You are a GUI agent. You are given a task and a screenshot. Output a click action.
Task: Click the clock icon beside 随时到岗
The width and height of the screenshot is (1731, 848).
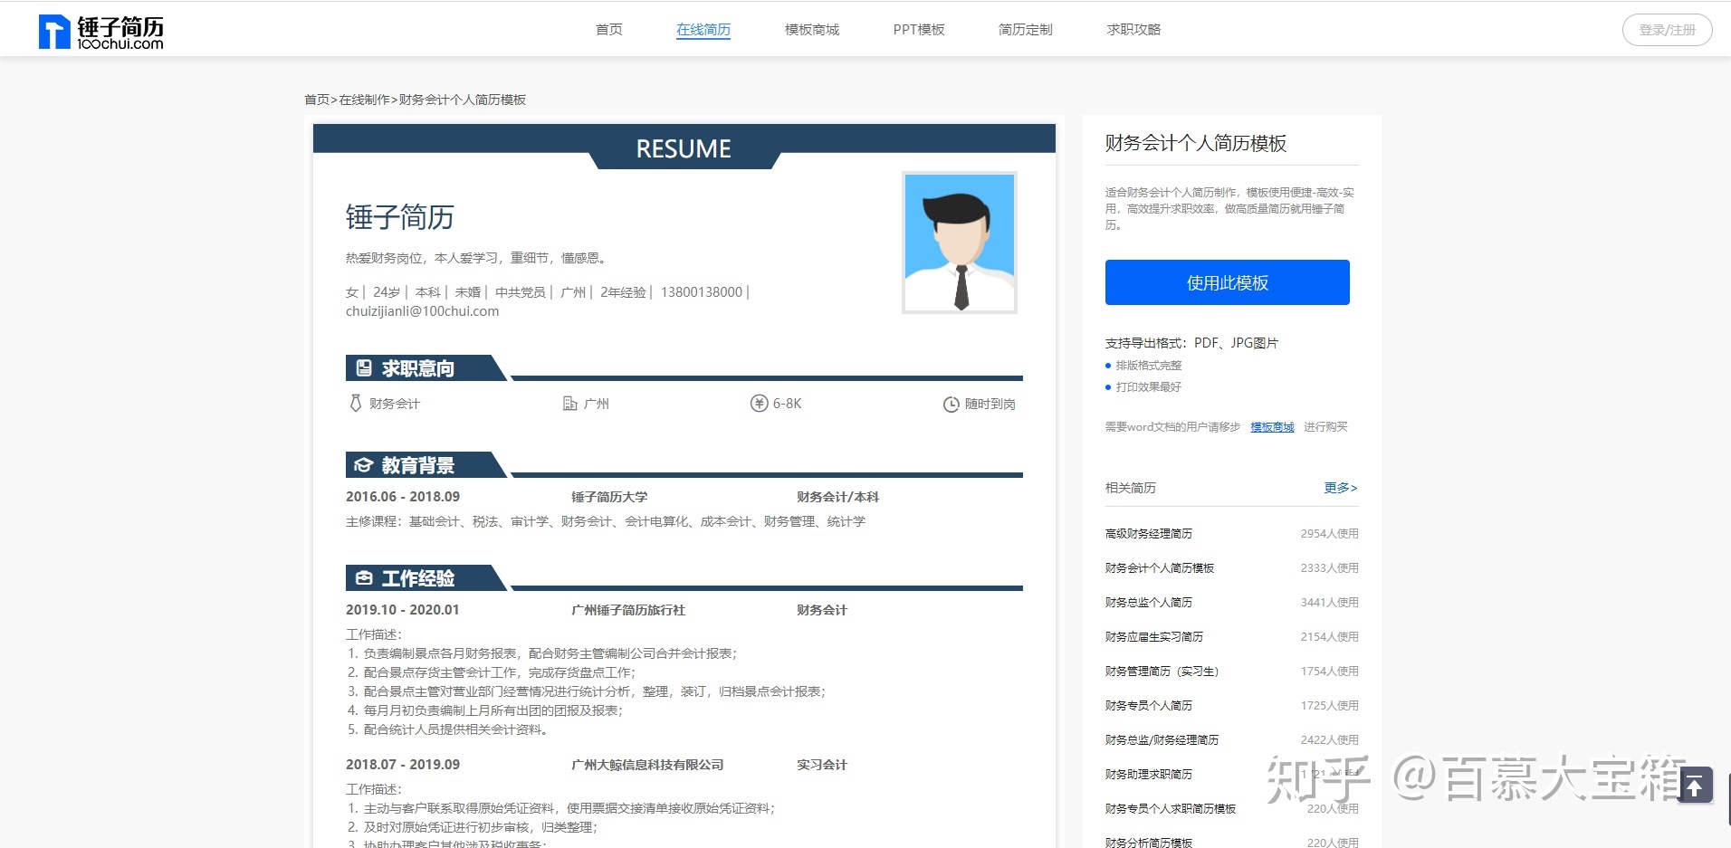coord(952,405)
